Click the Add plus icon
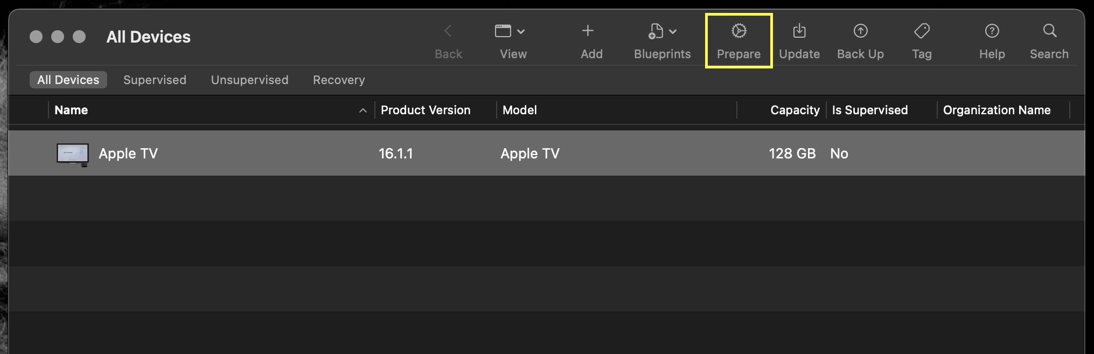Viewport: 1094px width, 354px height. pyautogui.click(x=588, y=31)
